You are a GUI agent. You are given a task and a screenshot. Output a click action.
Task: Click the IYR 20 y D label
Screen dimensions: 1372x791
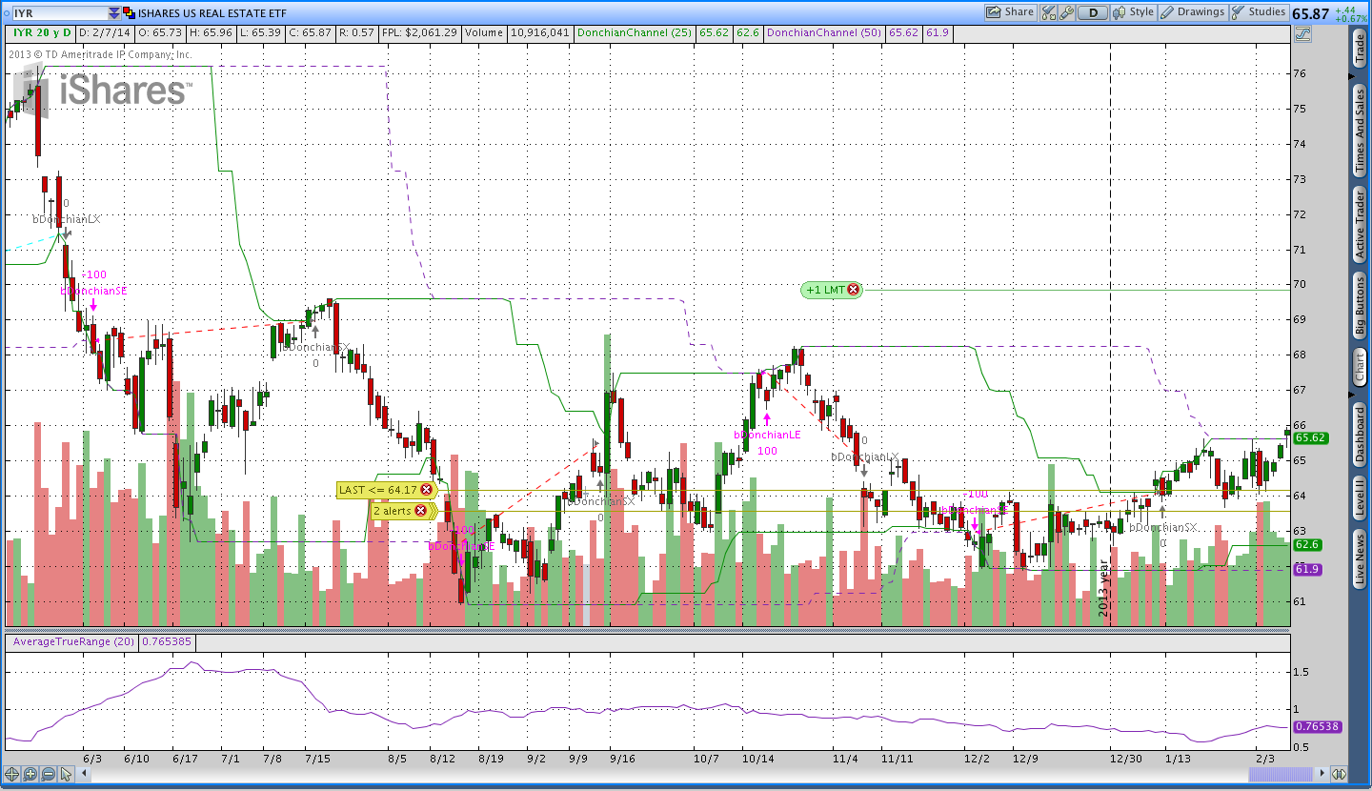(x=42, y=33)
